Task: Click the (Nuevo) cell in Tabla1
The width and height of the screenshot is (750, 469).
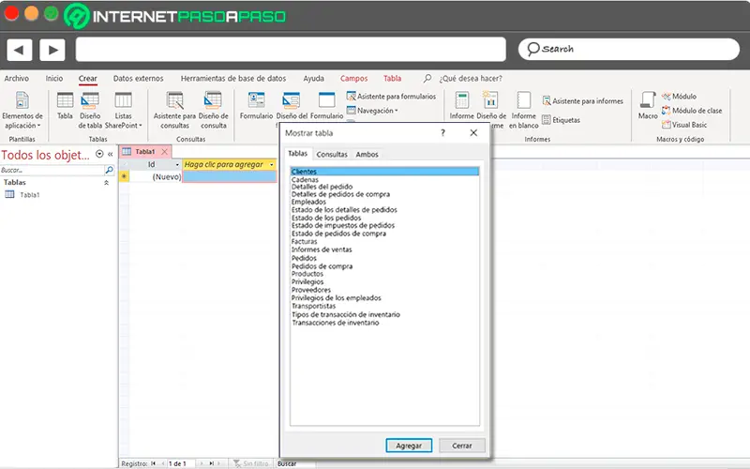Action: tap(156, 176)
